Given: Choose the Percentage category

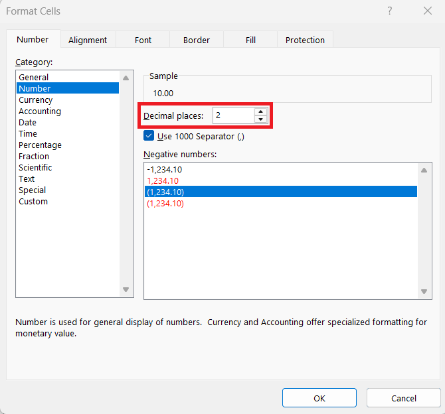Looking at the screenshot, I should (68, 145).
